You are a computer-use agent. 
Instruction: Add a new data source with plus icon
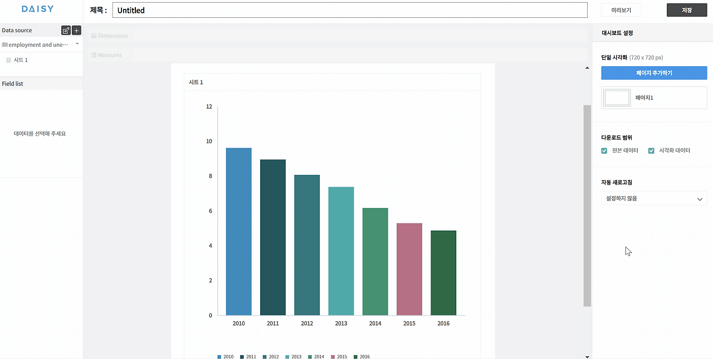click(76, 31)
